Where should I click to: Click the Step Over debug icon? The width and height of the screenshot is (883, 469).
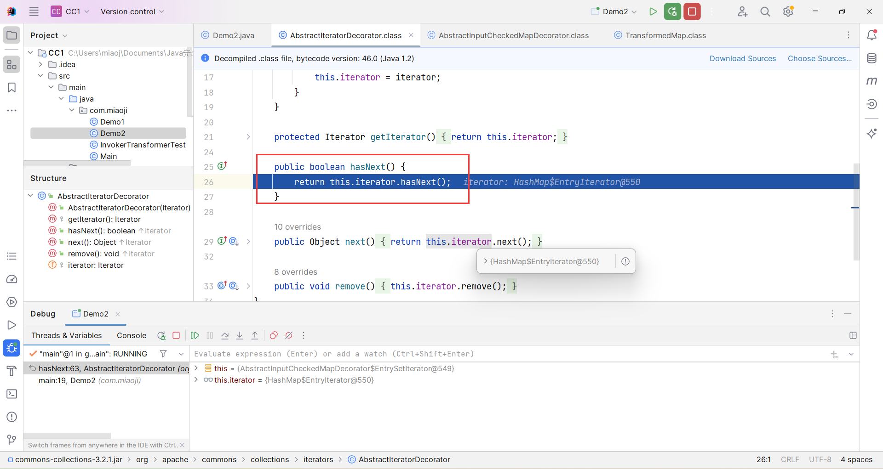[225, 335]
